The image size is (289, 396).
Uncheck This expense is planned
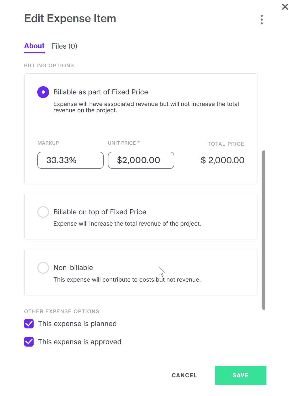(29, 324)
